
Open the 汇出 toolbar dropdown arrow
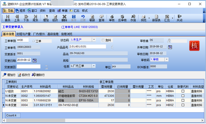tap(173, 18)
